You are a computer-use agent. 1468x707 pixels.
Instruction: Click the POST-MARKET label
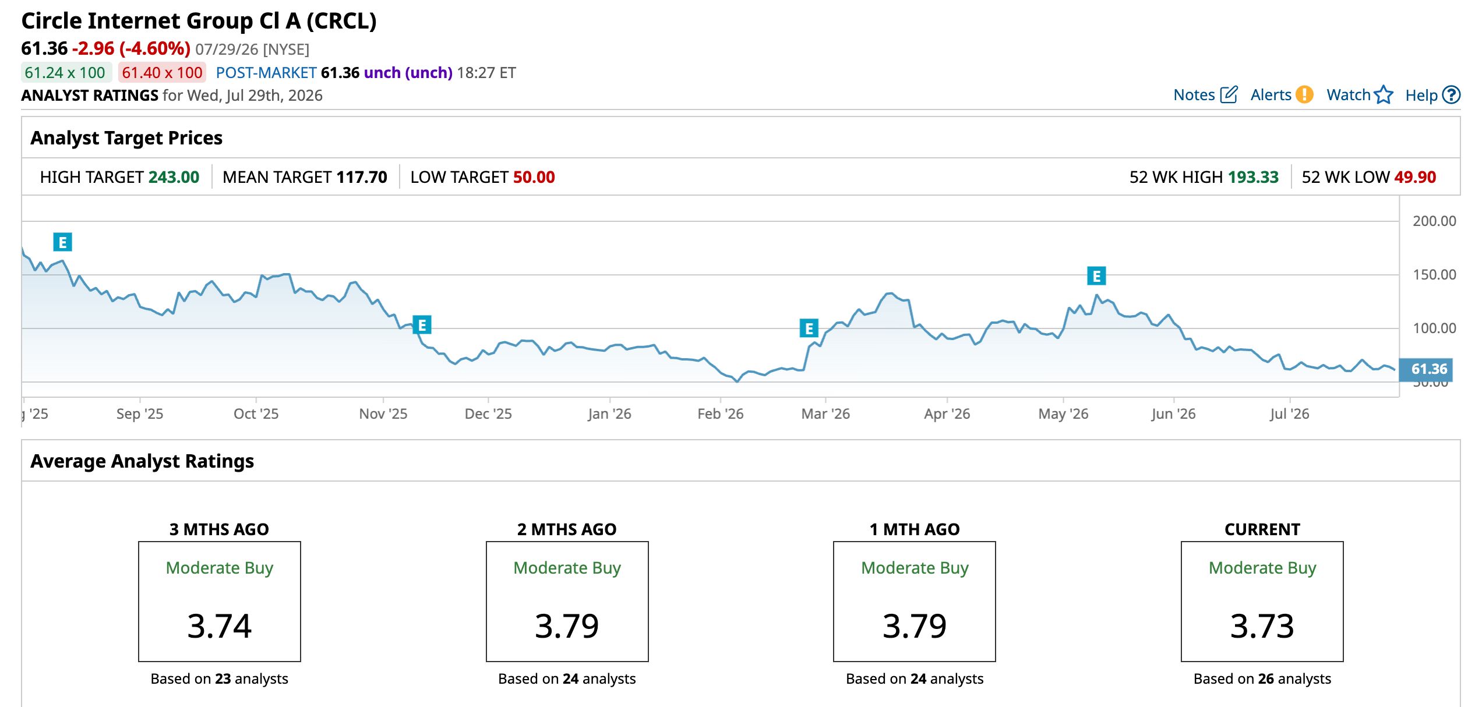266,73
